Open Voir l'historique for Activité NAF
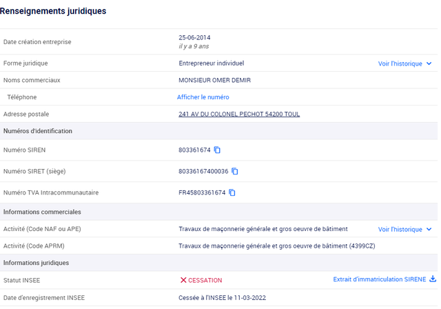The width and height of the screenshot is (441, 309). (400, 230)
